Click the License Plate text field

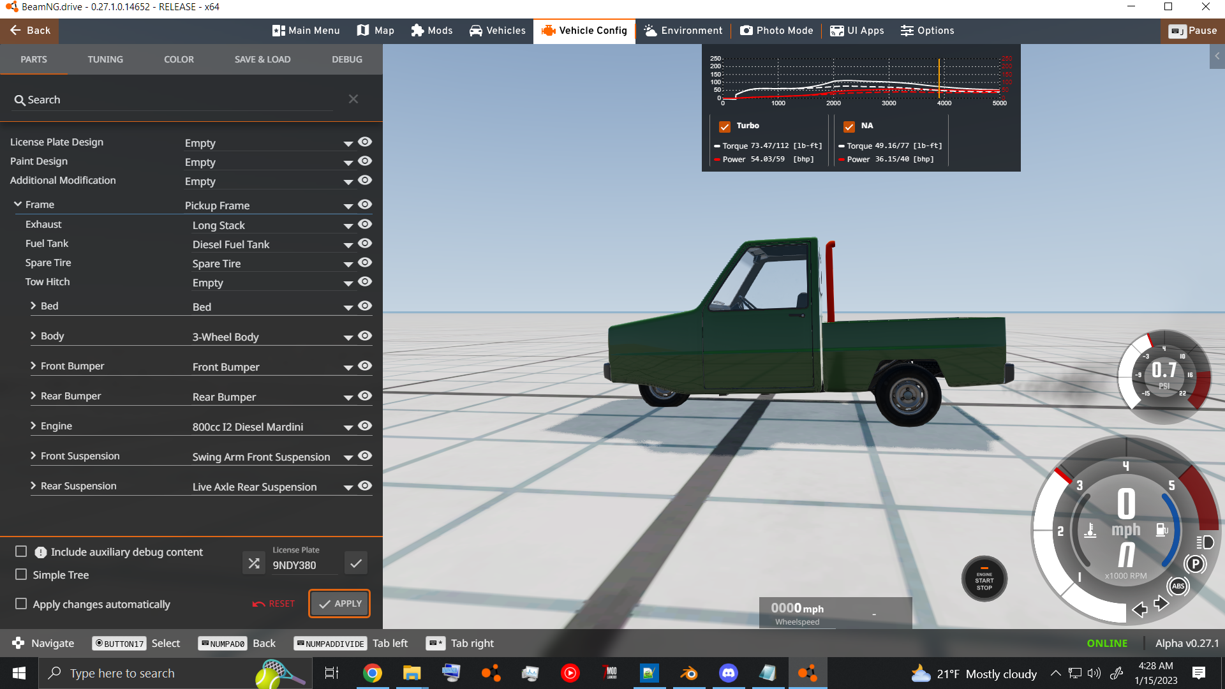point(304,565)
